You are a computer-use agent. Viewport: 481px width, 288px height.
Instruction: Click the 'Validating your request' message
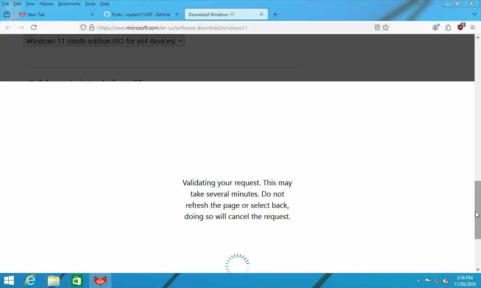click(237, 199)
